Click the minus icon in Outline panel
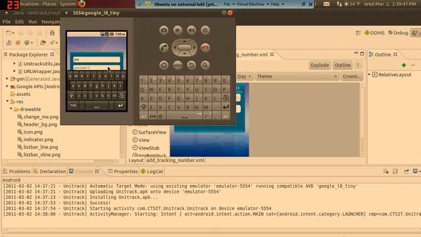 pos(413,65)
